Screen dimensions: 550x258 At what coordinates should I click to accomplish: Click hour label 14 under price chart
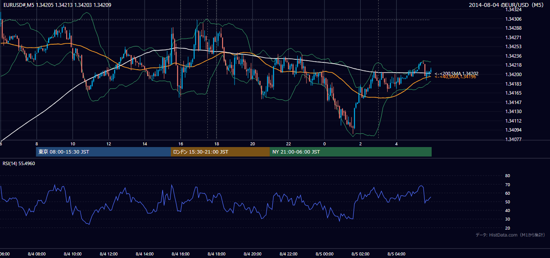coord(145,144)
